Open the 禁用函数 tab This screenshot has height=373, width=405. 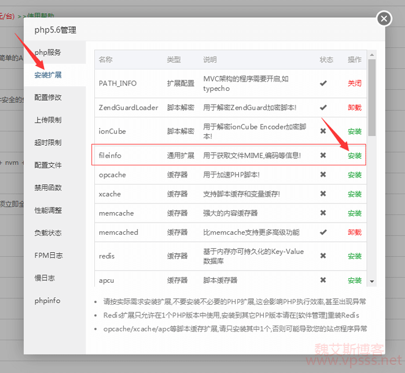coord(47,188)
